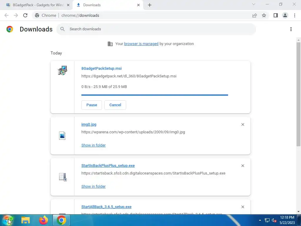Close the 8GadgetPack tab
The image size is (301, 226).
coord(68,5)
